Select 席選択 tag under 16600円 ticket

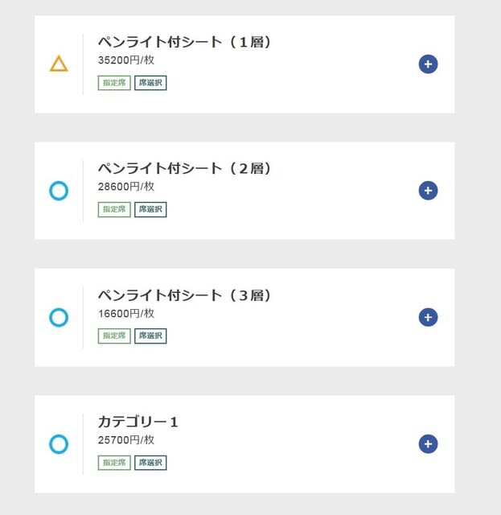tap(150, 336)
